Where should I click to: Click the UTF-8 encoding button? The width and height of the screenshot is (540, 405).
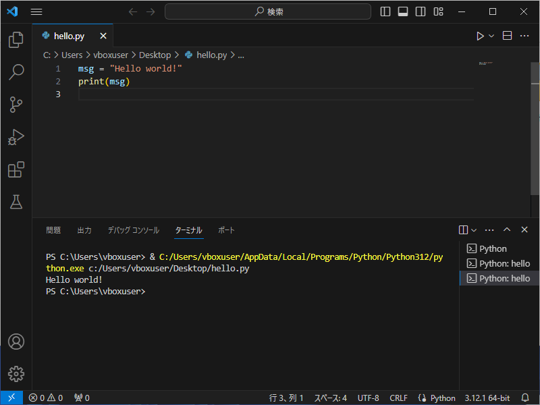point(368,398)
